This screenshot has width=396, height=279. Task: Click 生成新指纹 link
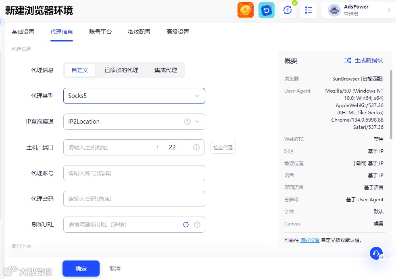click(x=369, y=60)
